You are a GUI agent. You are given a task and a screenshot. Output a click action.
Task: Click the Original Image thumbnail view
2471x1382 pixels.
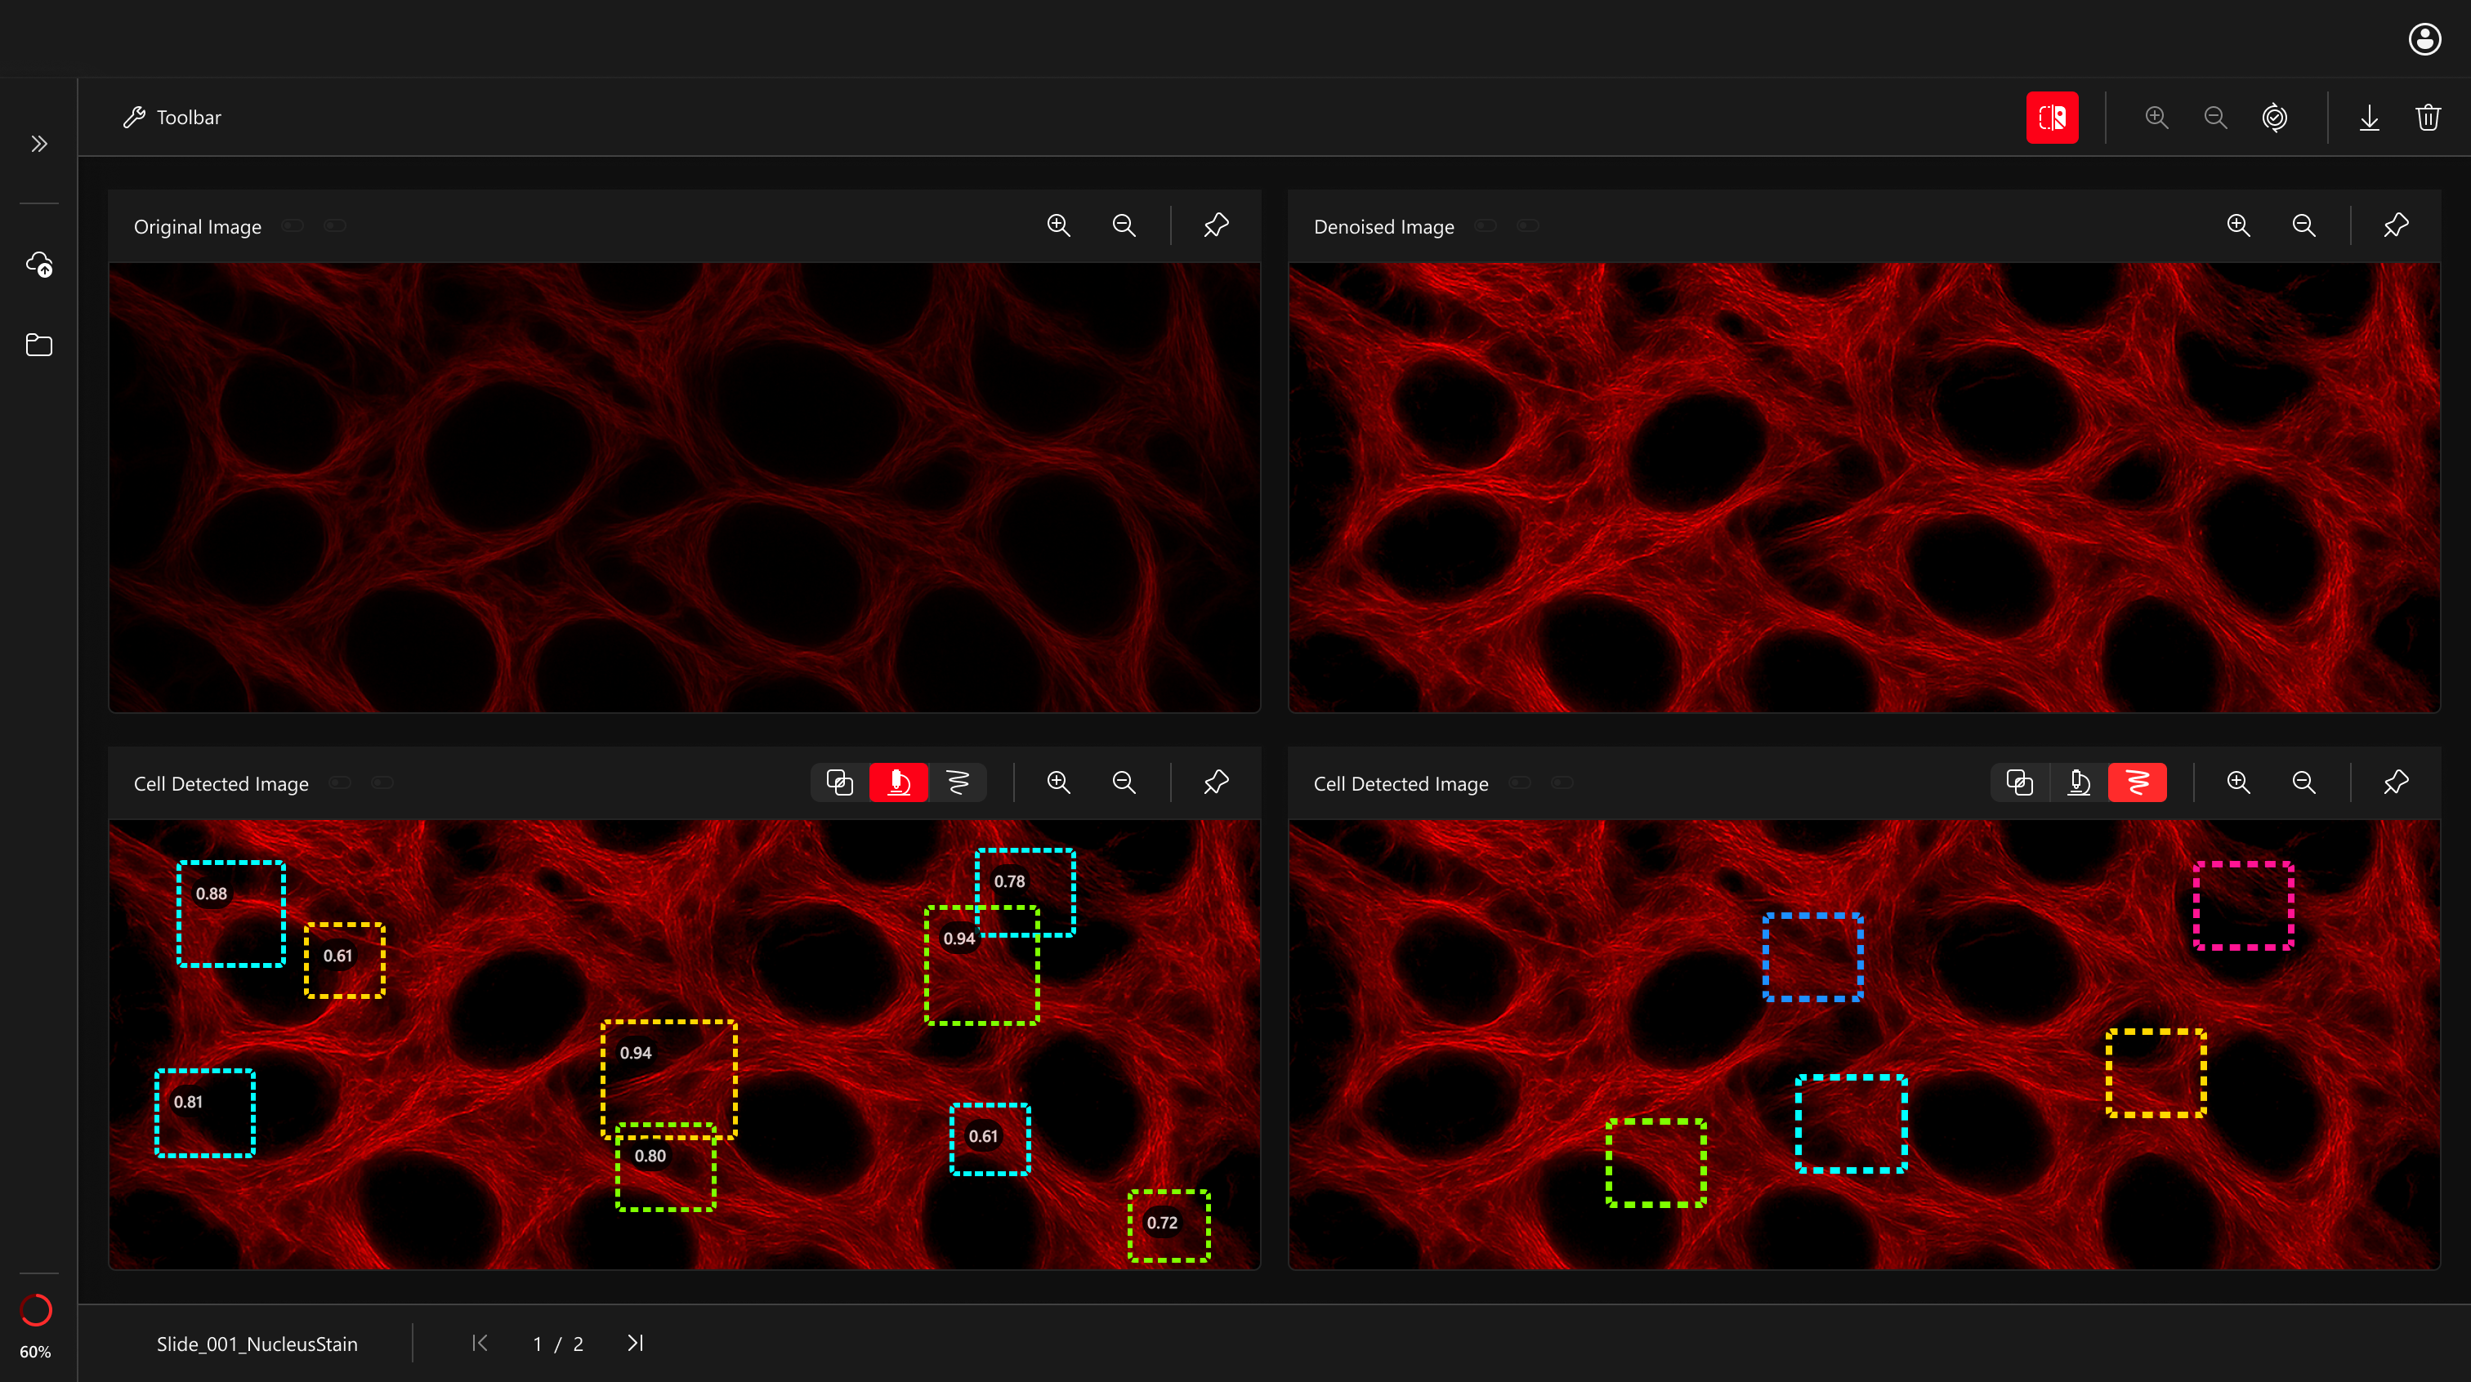point(684,487)
